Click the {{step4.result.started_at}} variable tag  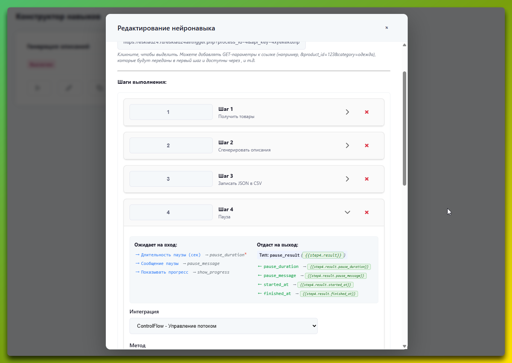325,285
